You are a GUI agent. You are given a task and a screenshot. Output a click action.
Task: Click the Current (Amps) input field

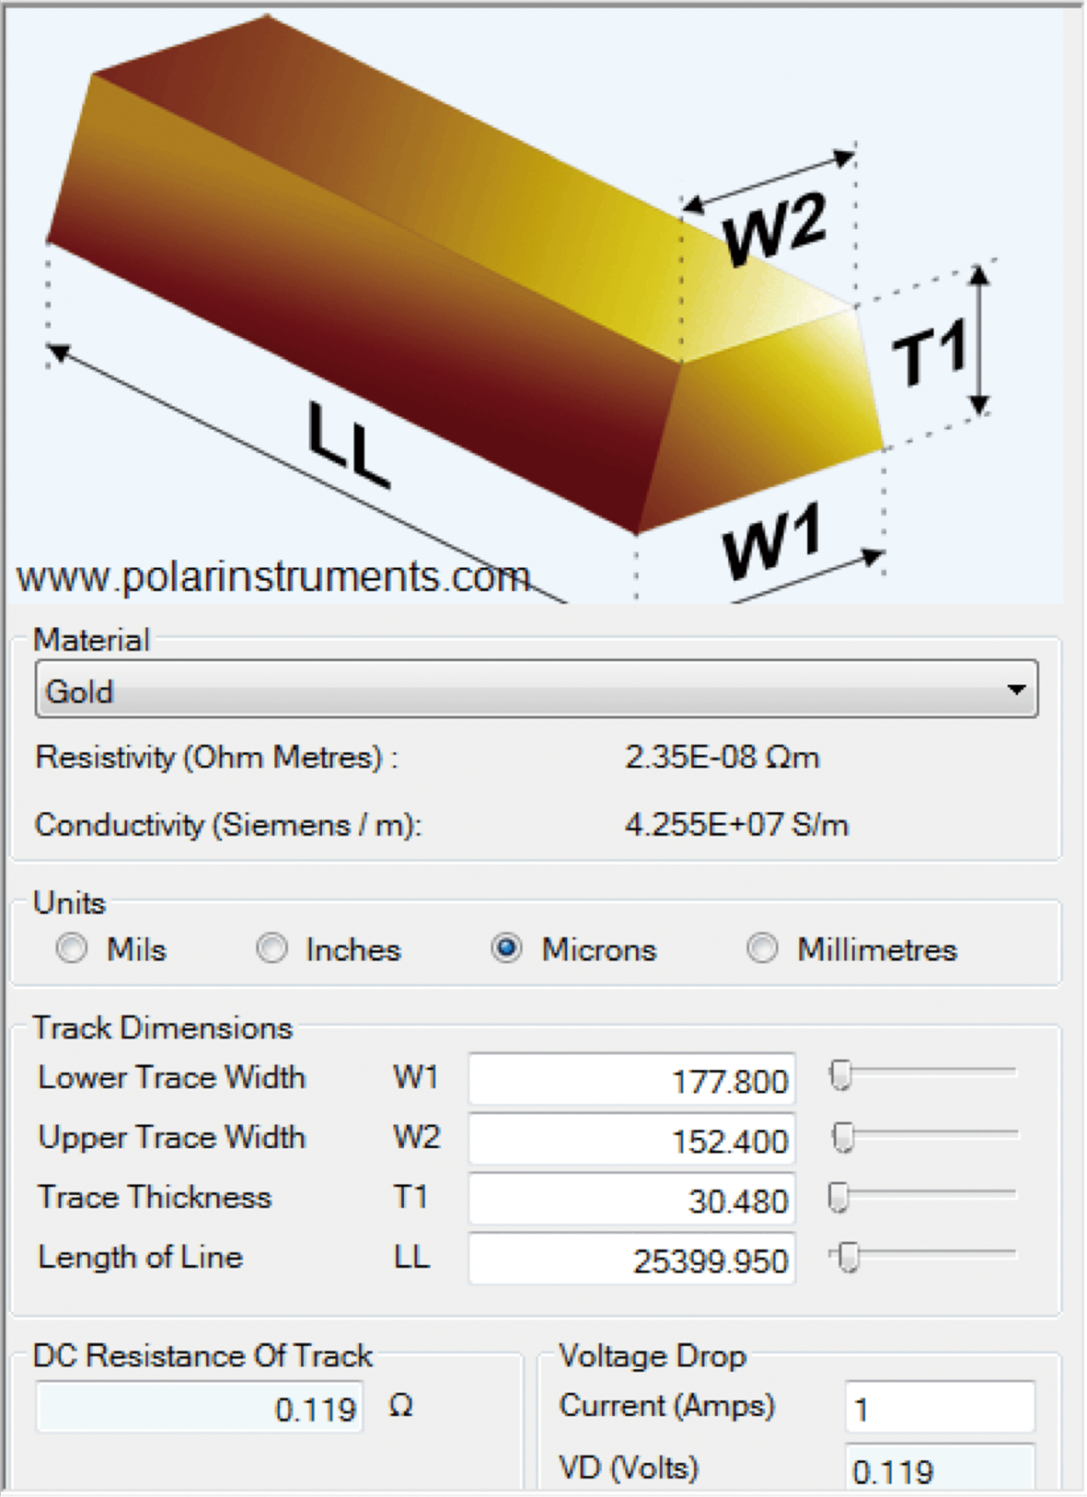click(939, 1407)
